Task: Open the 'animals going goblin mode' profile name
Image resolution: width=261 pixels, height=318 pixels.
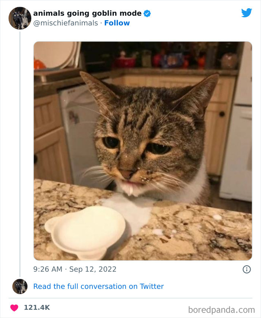Action: [87, 13]
